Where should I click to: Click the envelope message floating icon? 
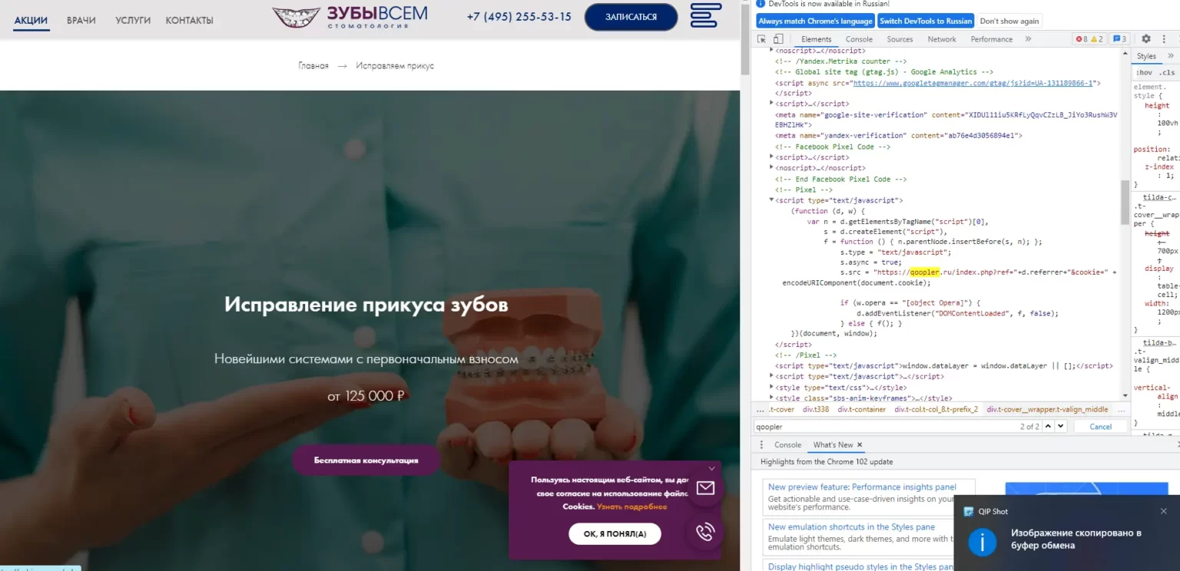(704, 487)
